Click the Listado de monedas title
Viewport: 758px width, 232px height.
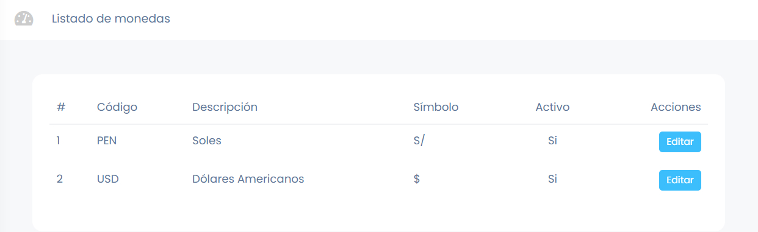coord(110,19)
